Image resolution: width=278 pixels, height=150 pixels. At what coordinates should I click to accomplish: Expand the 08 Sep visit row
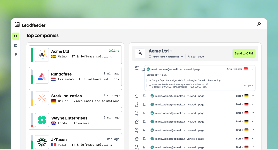point(253,130)
